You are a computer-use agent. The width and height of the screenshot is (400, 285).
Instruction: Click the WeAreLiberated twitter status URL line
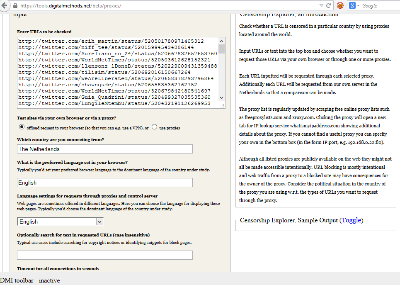[x=116, y=78]
